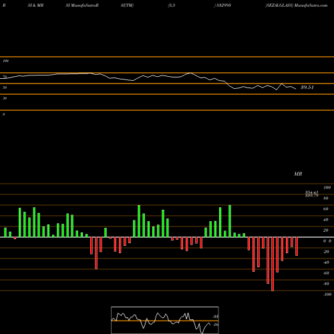Screen dimensions: 334x334
Task: Click the 532993 stock code text
Action: pos(223,5)
